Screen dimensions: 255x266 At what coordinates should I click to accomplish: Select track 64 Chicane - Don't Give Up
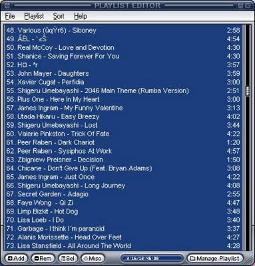click(x=123, y=168)
